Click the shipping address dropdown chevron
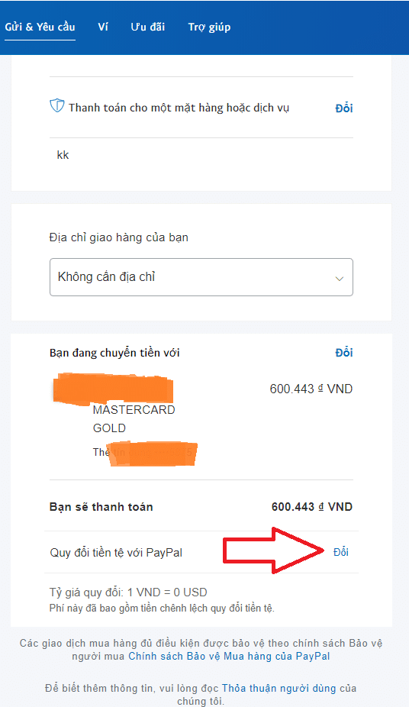 point(340,279)
